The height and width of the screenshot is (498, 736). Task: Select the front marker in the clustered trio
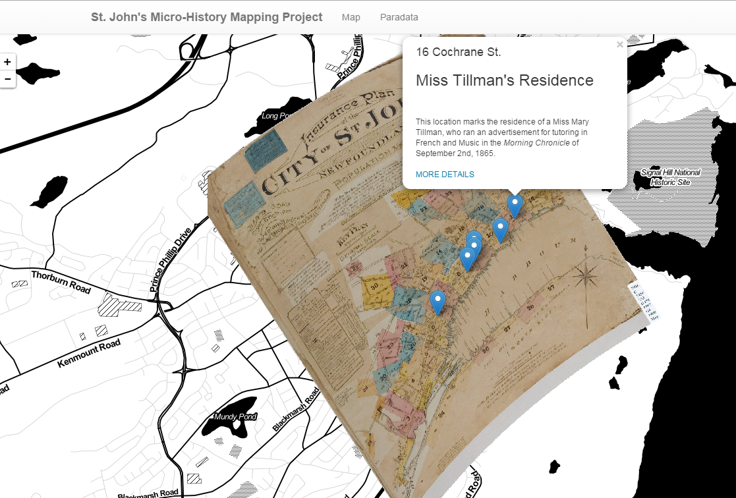click(467, 258)
